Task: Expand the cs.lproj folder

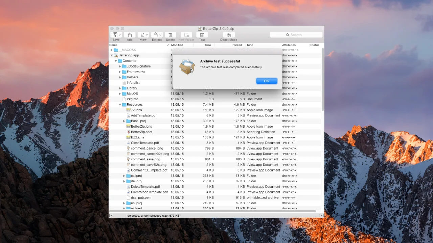Action: (124, 176)
